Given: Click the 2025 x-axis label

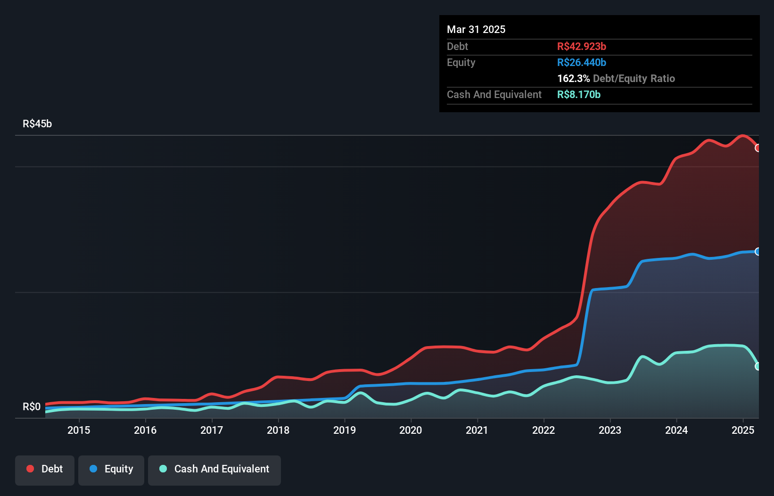Looking at the screenshot, I should pos(743,430).
